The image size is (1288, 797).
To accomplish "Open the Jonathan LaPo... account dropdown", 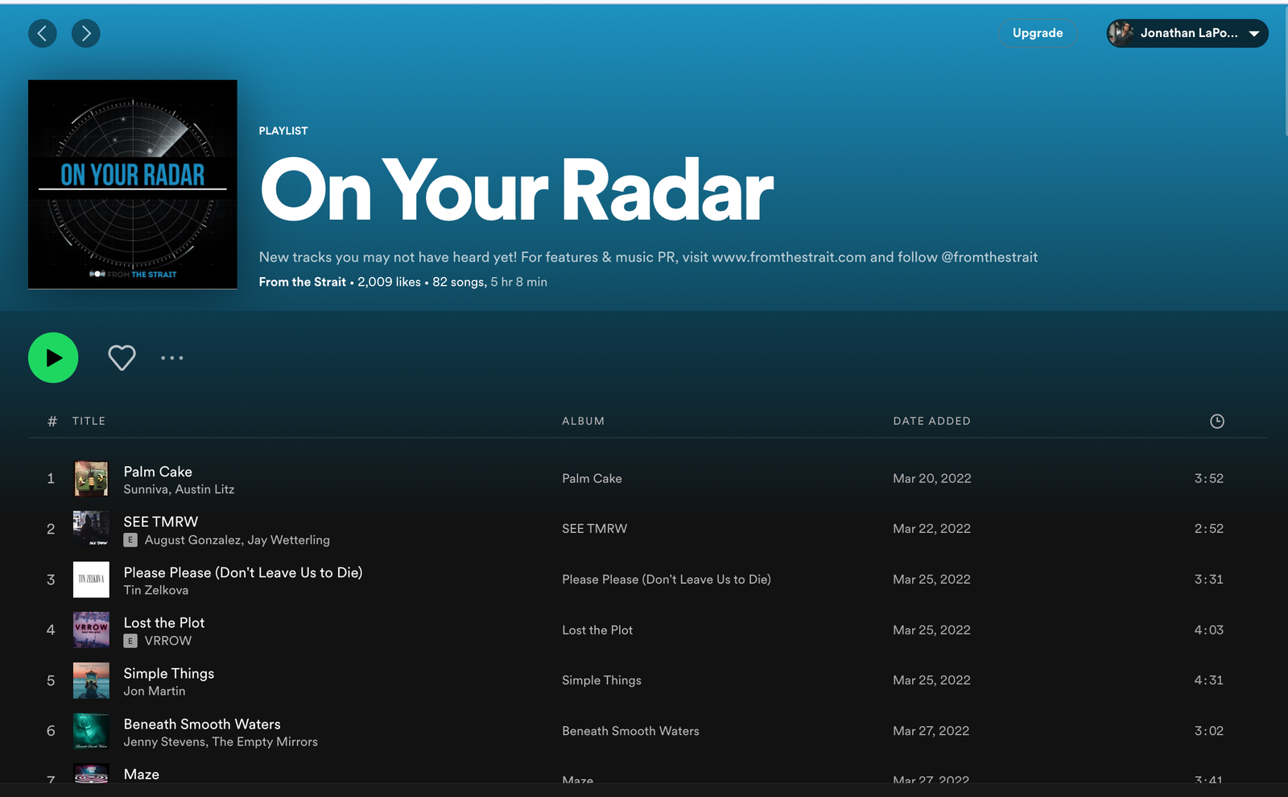I will 1187,33.
